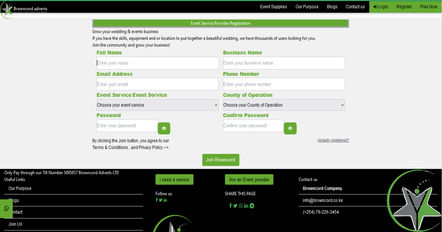This screenshot has width=442, height=232.
Task: Focus the Full Name input field
Action: 158,63
